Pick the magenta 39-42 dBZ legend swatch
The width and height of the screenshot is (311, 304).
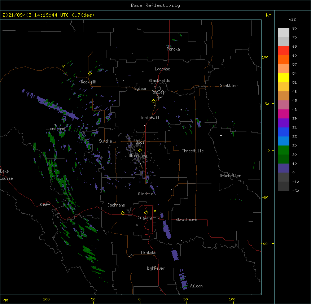(x=284, y=114)
